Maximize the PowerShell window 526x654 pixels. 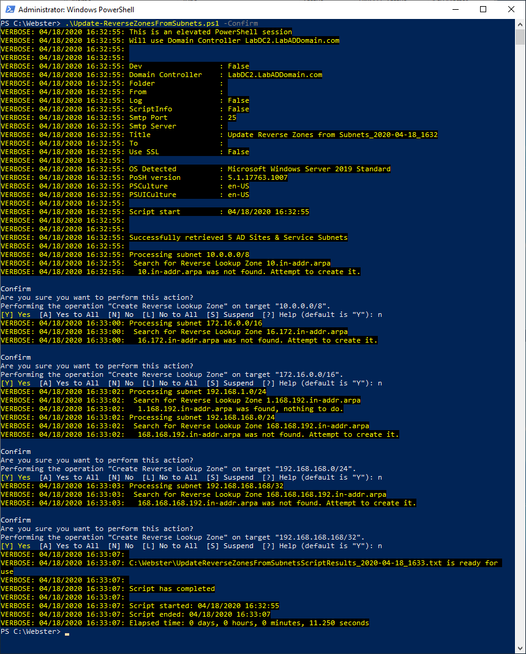pyautogui.click(x=483, y=10)
